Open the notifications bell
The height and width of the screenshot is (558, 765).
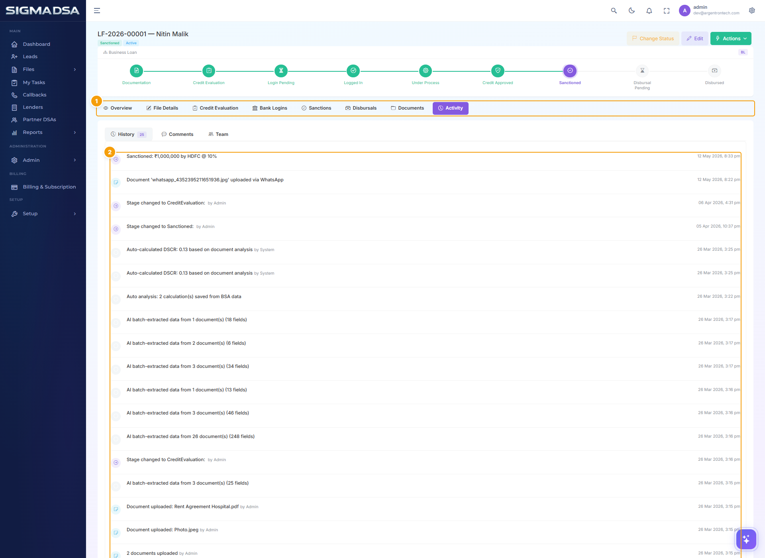coord(649,11)
